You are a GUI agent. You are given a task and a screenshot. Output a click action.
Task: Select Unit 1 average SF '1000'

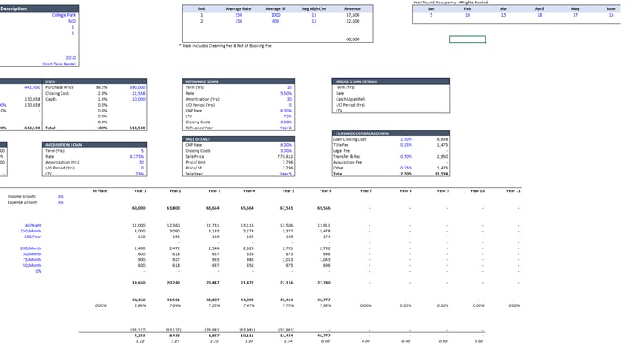tap(276, 15)
